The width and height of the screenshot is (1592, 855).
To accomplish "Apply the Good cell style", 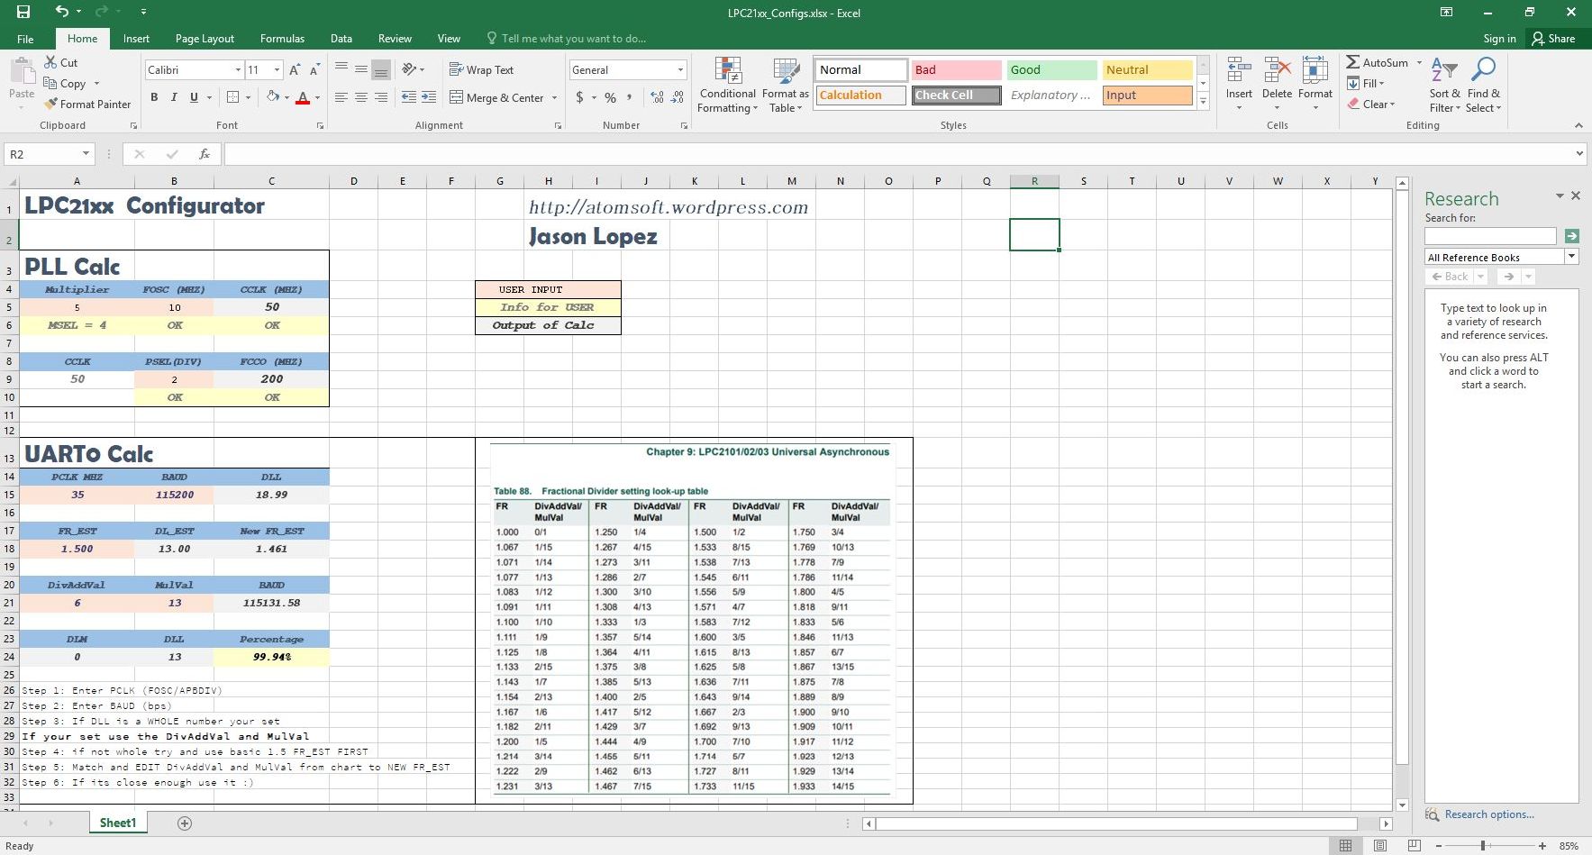I will pos(1051,69).
